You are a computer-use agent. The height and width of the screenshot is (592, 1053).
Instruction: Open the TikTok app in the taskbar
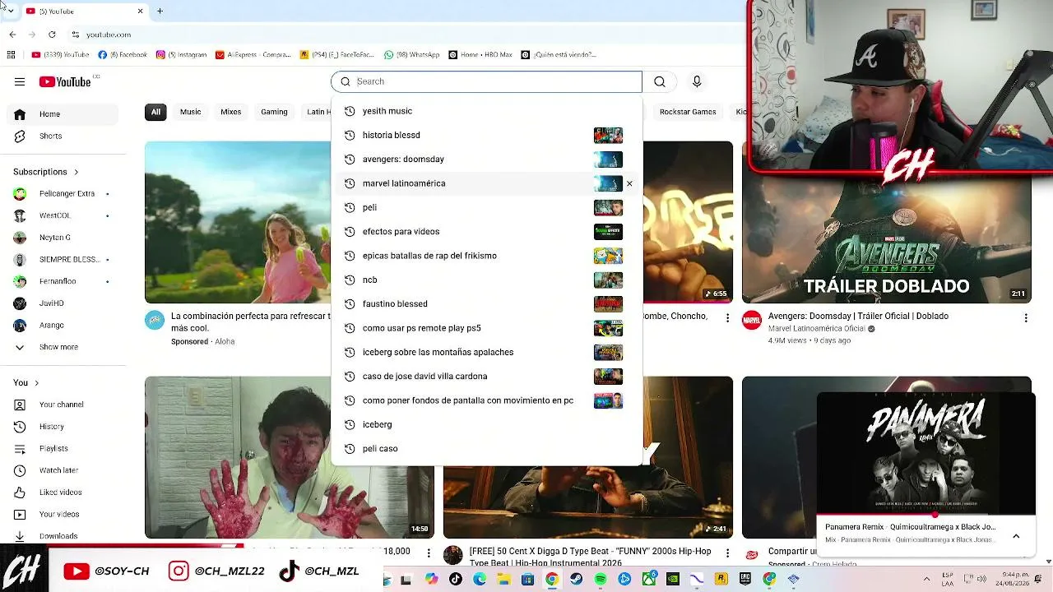tap(456, 579)
